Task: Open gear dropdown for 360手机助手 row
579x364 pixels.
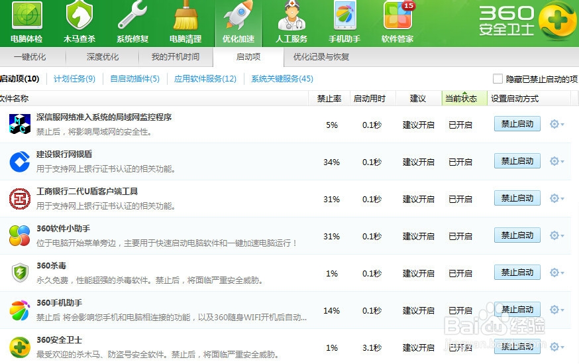Action: 556,310
